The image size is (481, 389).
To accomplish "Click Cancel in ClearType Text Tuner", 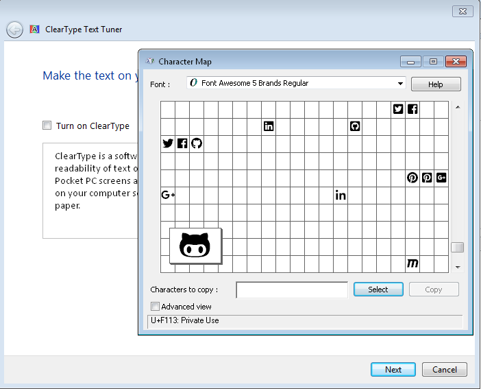I will pos(445,369).
